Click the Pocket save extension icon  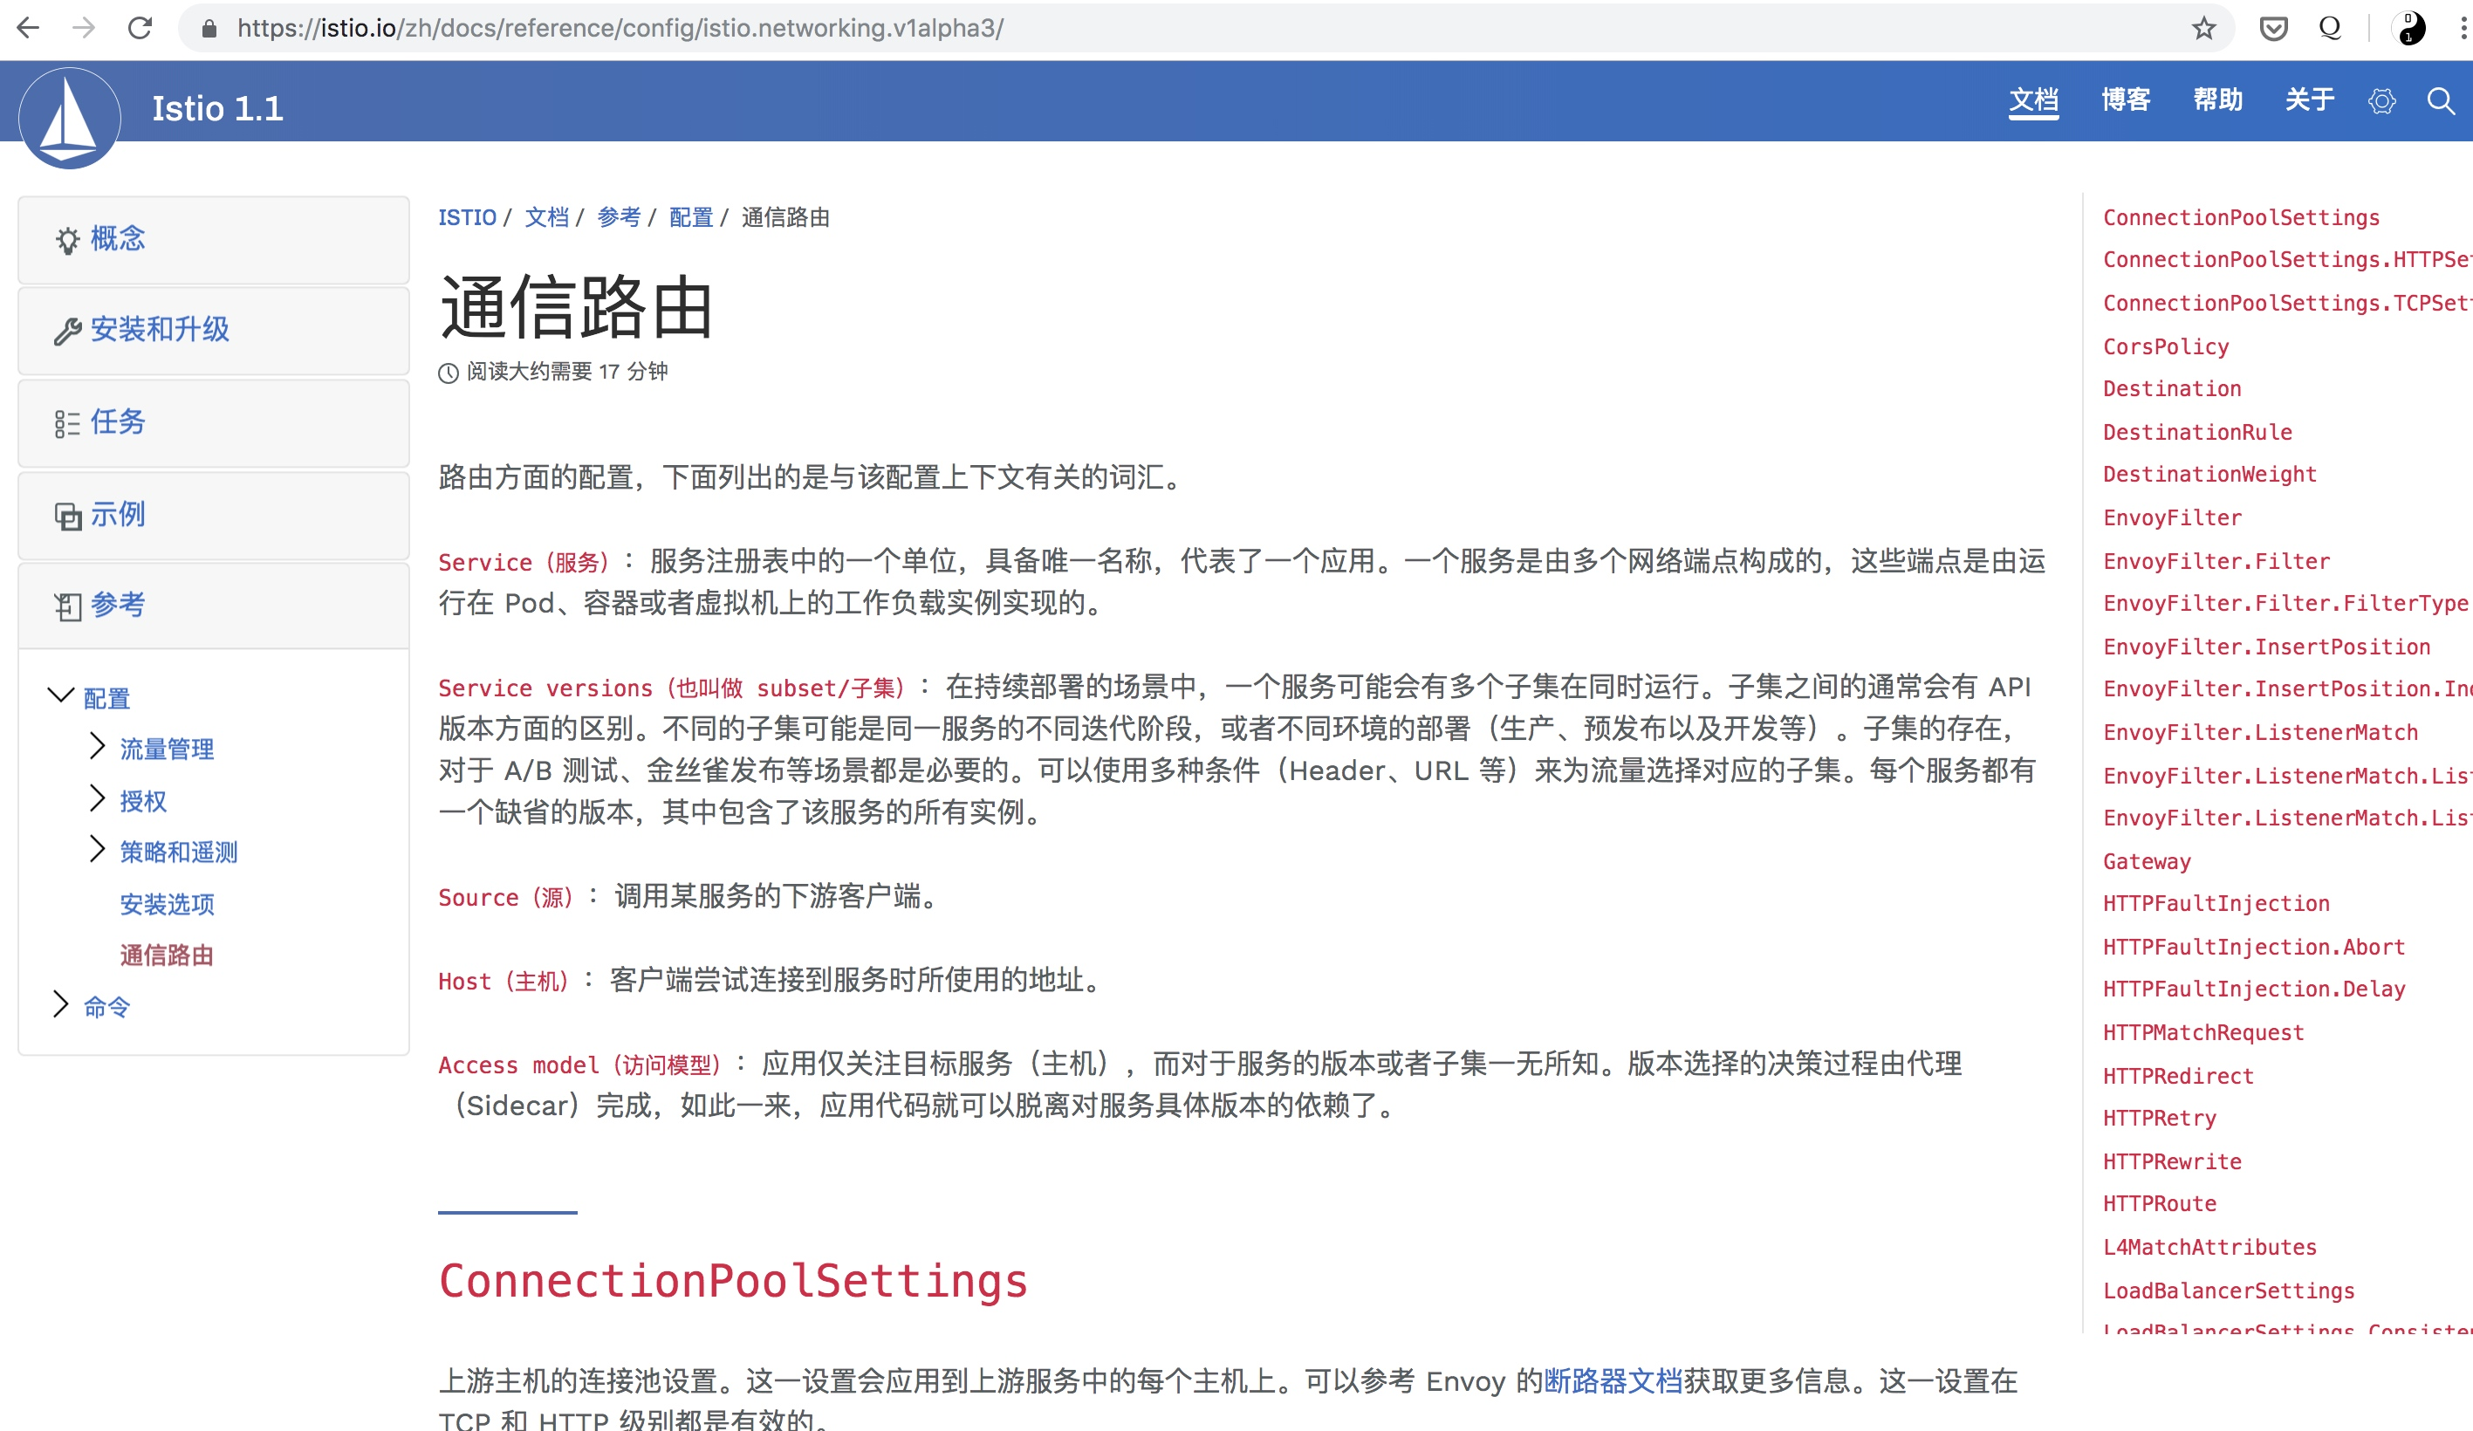tap(2273, 29)
